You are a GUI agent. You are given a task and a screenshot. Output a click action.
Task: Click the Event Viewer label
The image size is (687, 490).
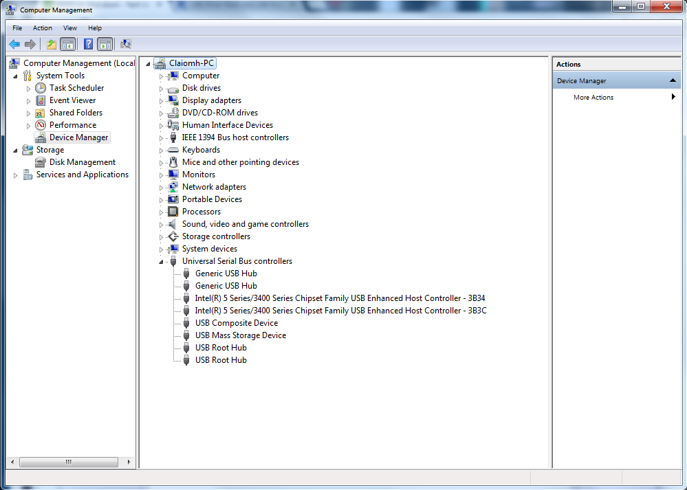[72, 100]
